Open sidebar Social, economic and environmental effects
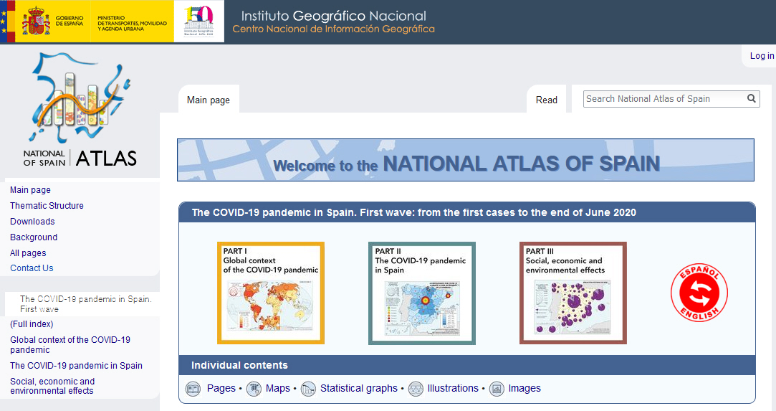 point(52,386)
